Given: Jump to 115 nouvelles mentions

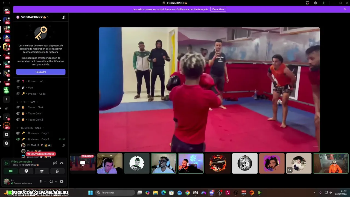Looking at the screenshot, I should pos(41,154).
